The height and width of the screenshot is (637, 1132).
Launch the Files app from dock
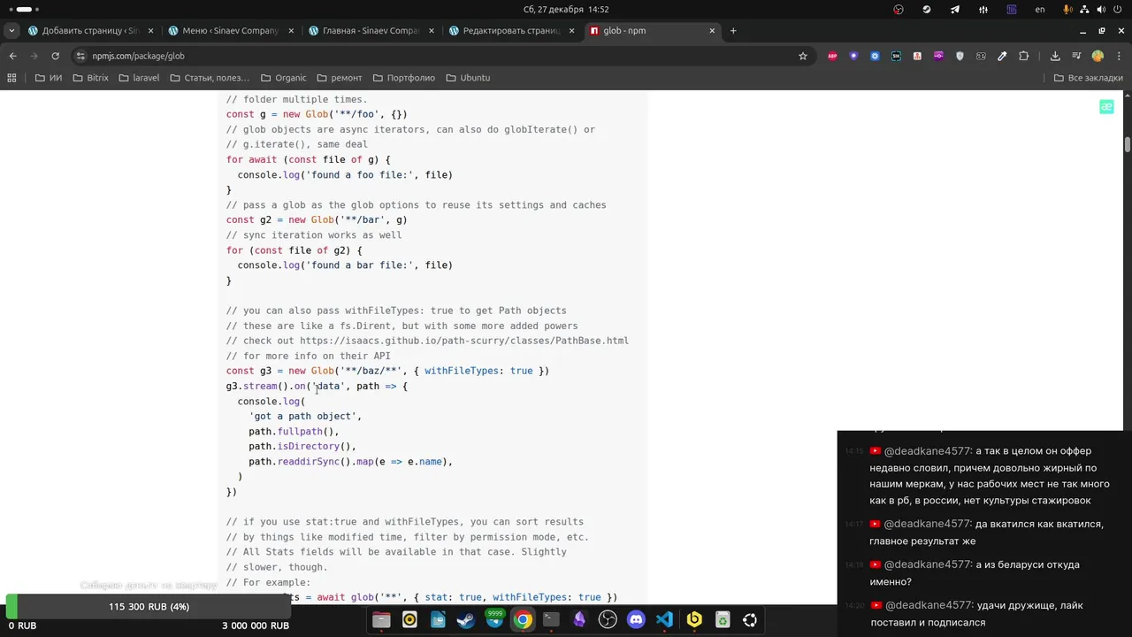point(381,620)
